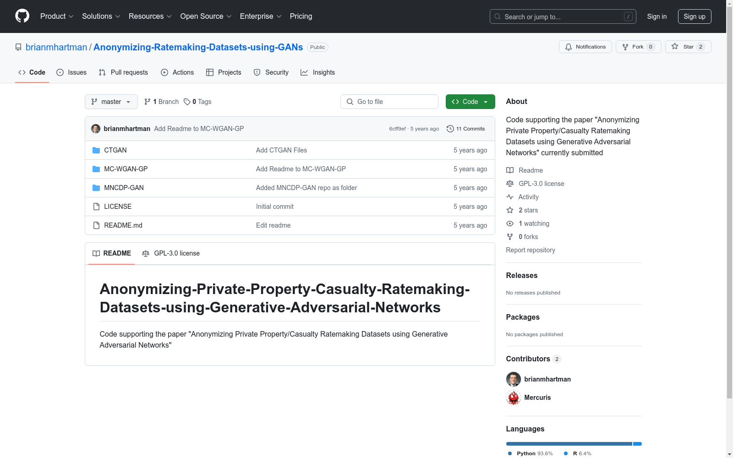This screenshot has height=458, width=733.
Task: Click the Python segment of language bar
Action: pos(569,444)
